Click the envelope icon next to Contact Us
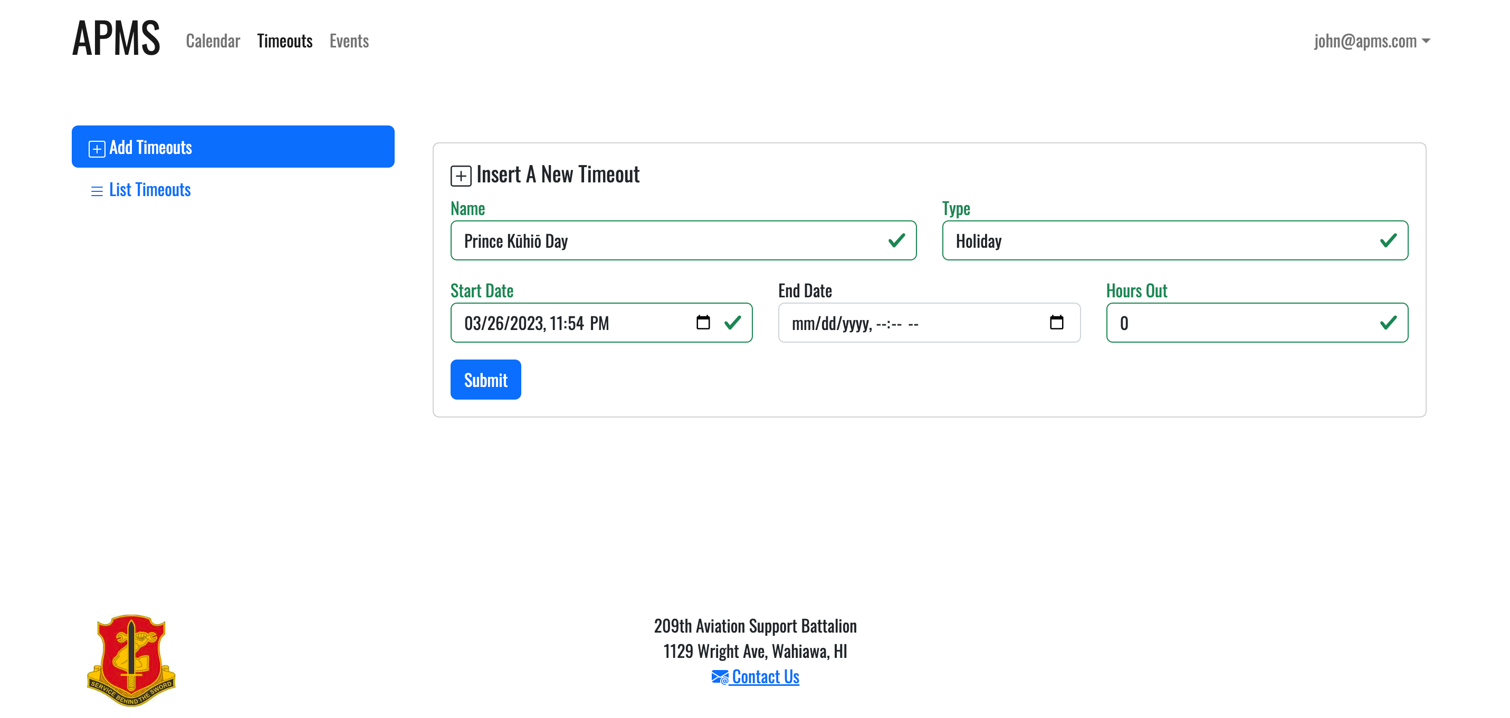The width and height of the screenshot is (1510, 718). 719,677
